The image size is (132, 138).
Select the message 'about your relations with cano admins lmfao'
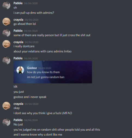[x=43, y=51]
